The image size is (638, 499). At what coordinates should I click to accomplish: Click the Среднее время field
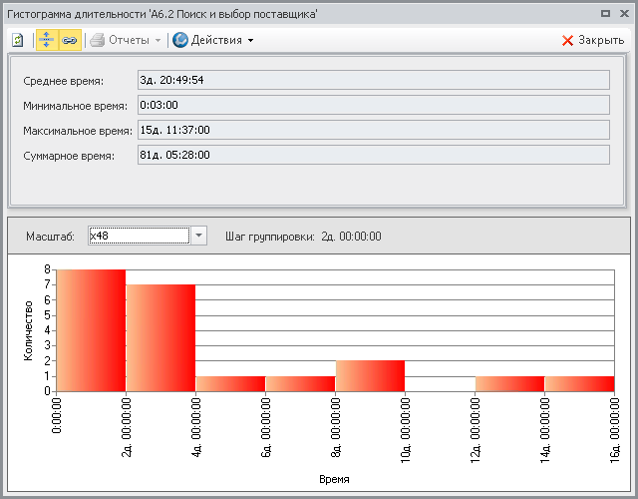coord(373,80)
